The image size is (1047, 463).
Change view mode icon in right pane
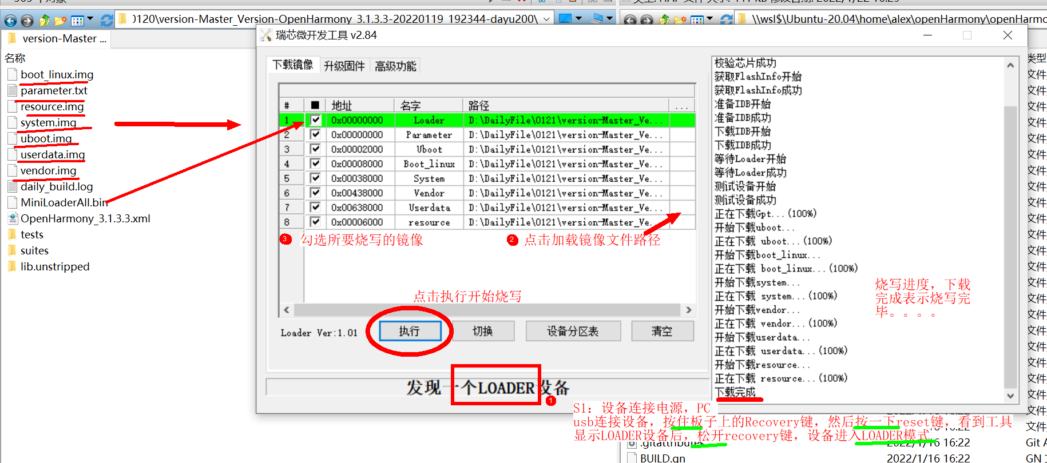(697, 21)
